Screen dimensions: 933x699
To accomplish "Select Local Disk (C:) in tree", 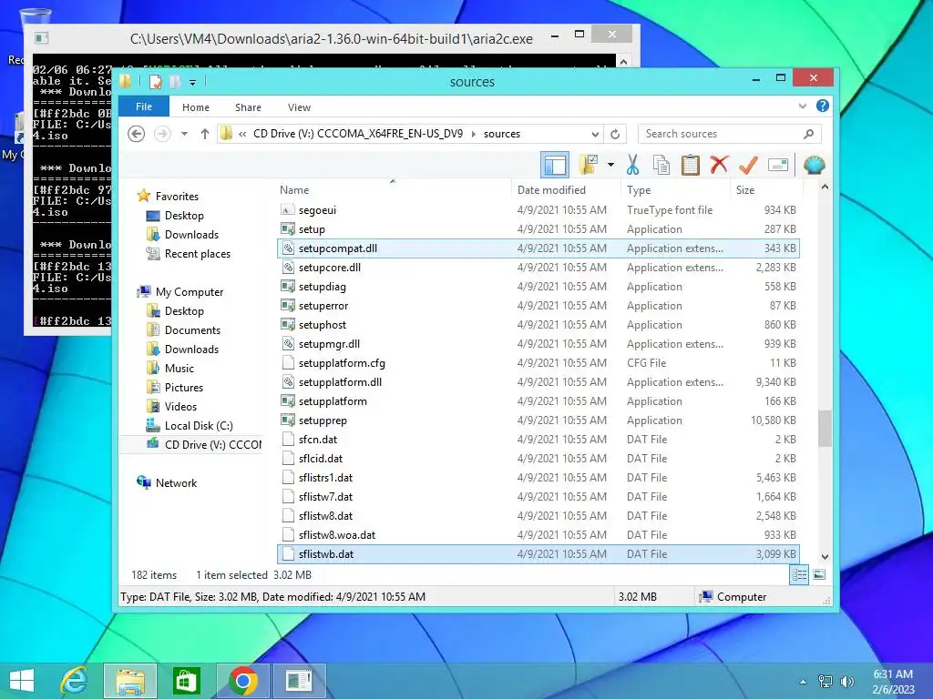I will tap(198, 426).
